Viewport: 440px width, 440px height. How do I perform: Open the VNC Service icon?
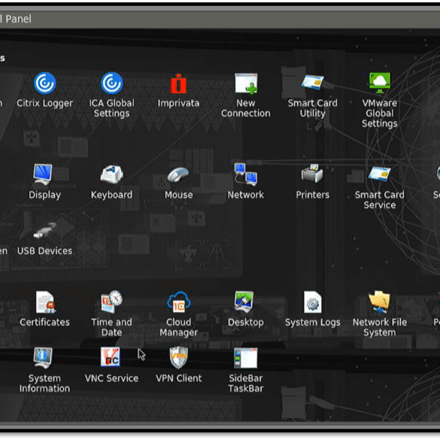(x=111, y=357)
